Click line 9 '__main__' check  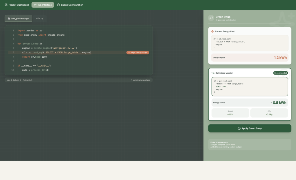[x=34, y=66]
